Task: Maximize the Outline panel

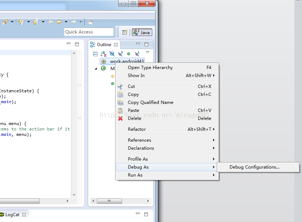Action: pyautogui.click(x=146, y=44)
